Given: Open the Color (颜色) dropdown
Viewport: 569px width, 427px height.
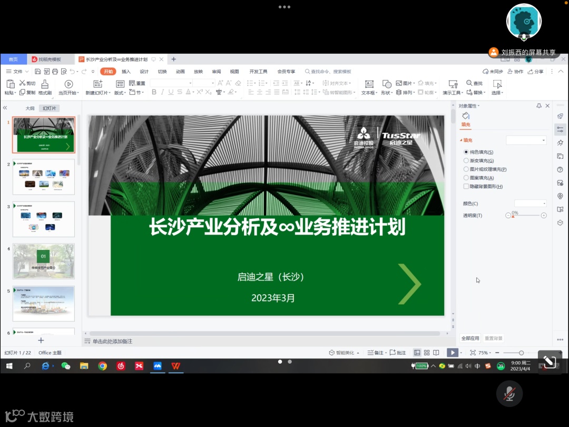Looking at the screenshot, I should coord(530,203).
